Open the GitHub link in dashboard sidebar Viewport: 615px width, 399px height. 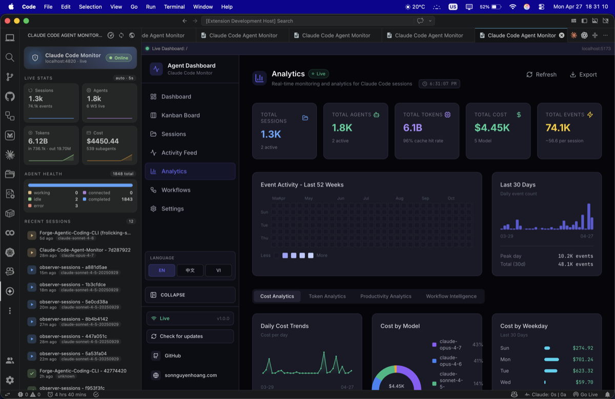coord(190,355)
